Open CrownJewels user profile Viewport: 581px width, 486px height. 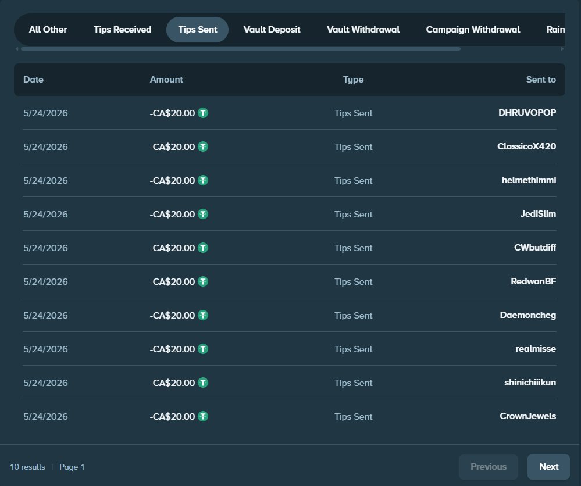527,416
